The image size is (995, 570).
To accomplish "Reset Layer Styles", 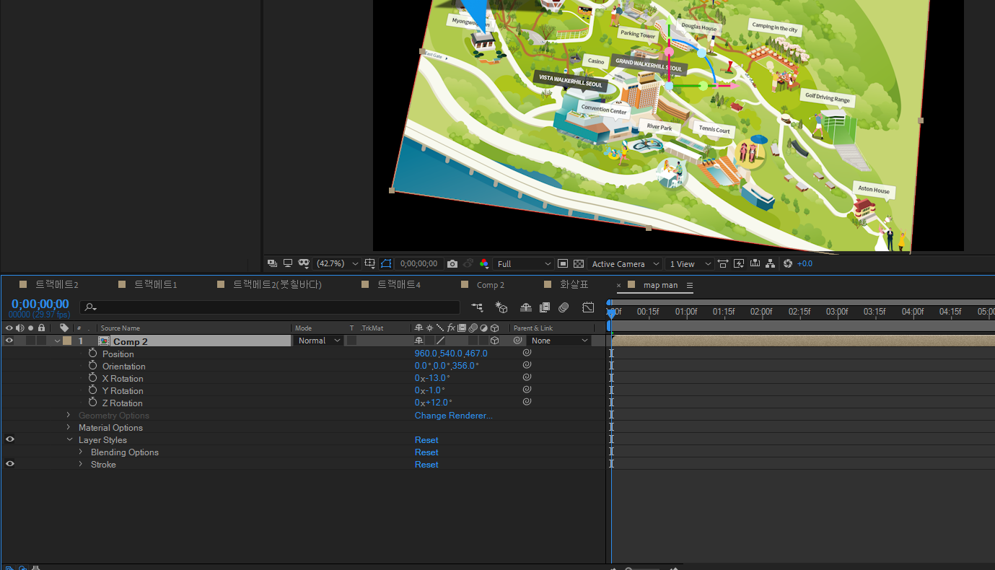I will click(x=426, y=440).
